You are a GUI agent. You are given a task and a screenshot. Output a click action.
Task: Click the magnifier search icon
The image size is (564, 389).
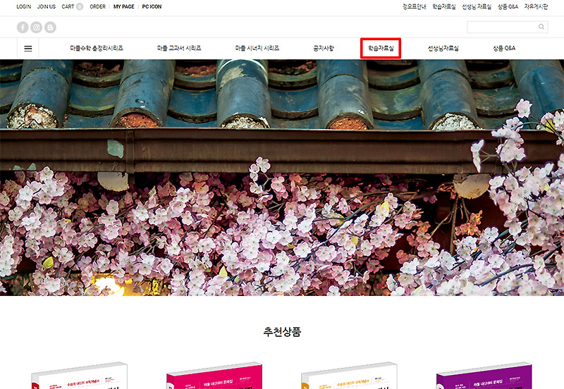[541, 27]
